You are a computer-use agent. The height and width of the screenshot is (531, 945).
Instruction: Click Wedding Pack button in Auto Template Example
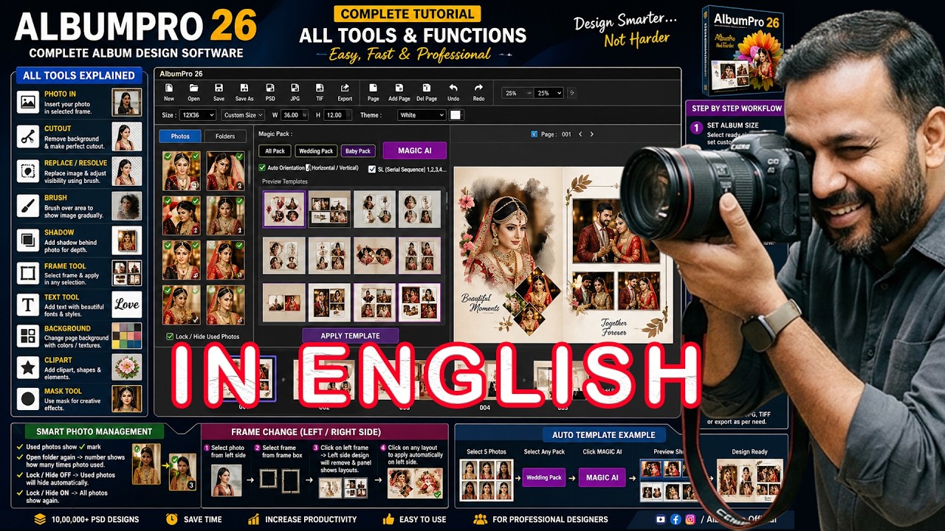[543, 477]
